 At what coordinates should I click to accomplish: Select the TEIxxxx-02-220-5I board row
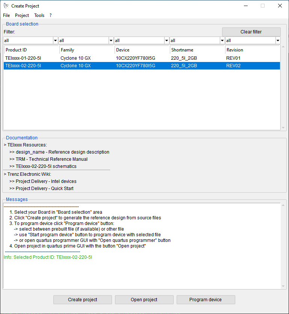point(142,66)
